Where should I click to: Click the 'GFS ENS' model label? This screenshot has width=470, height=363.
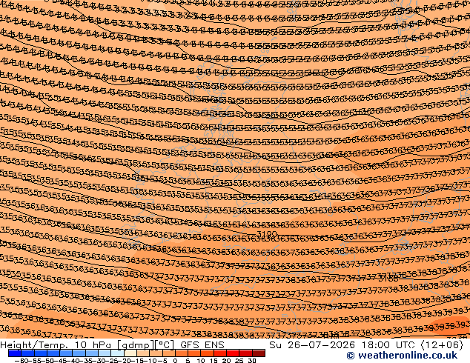(202, 345)
